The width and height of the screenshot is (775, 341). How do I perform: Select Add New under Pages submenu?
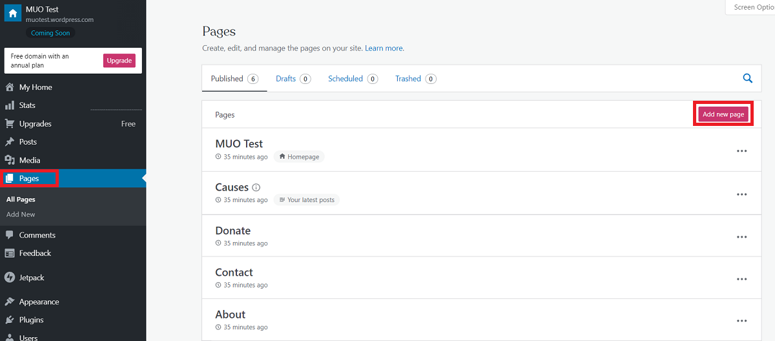click(x=21, y=214)
